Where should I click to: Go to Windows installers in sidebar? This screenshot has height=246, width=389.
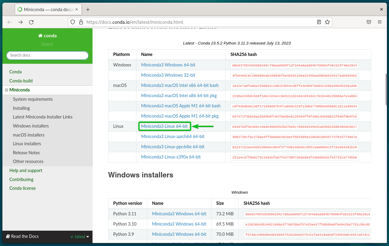[31, 126]
